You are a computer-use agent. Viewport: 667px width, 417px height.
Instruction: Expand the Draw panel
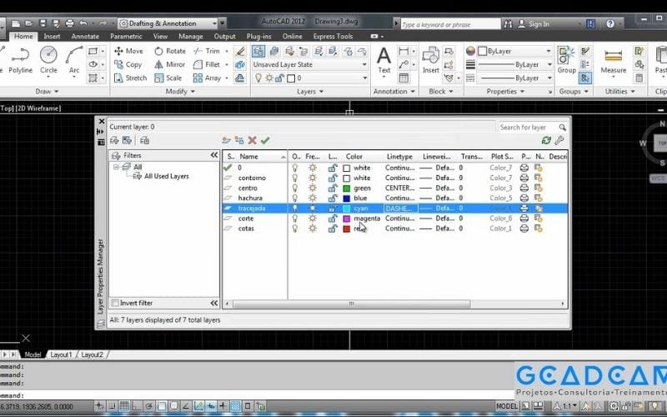tap(47, 92)
